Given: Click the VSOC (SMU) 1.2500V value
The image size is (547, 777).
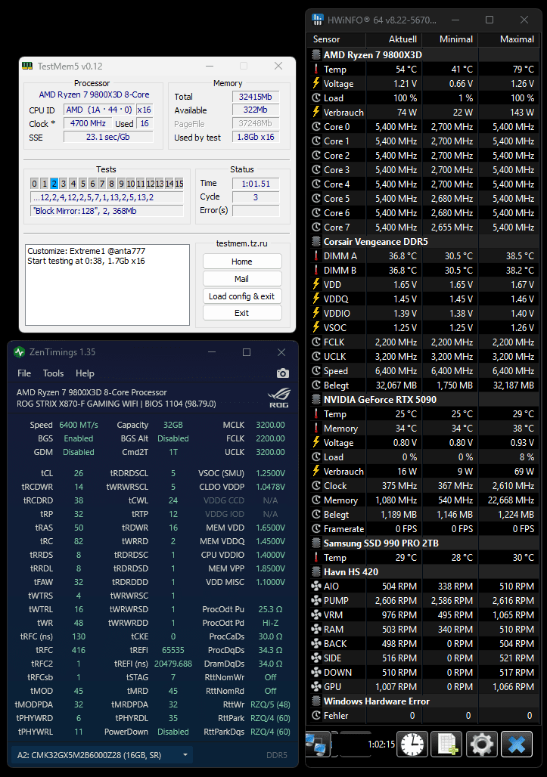Looking at the screenshot, I should pos(270,473).
